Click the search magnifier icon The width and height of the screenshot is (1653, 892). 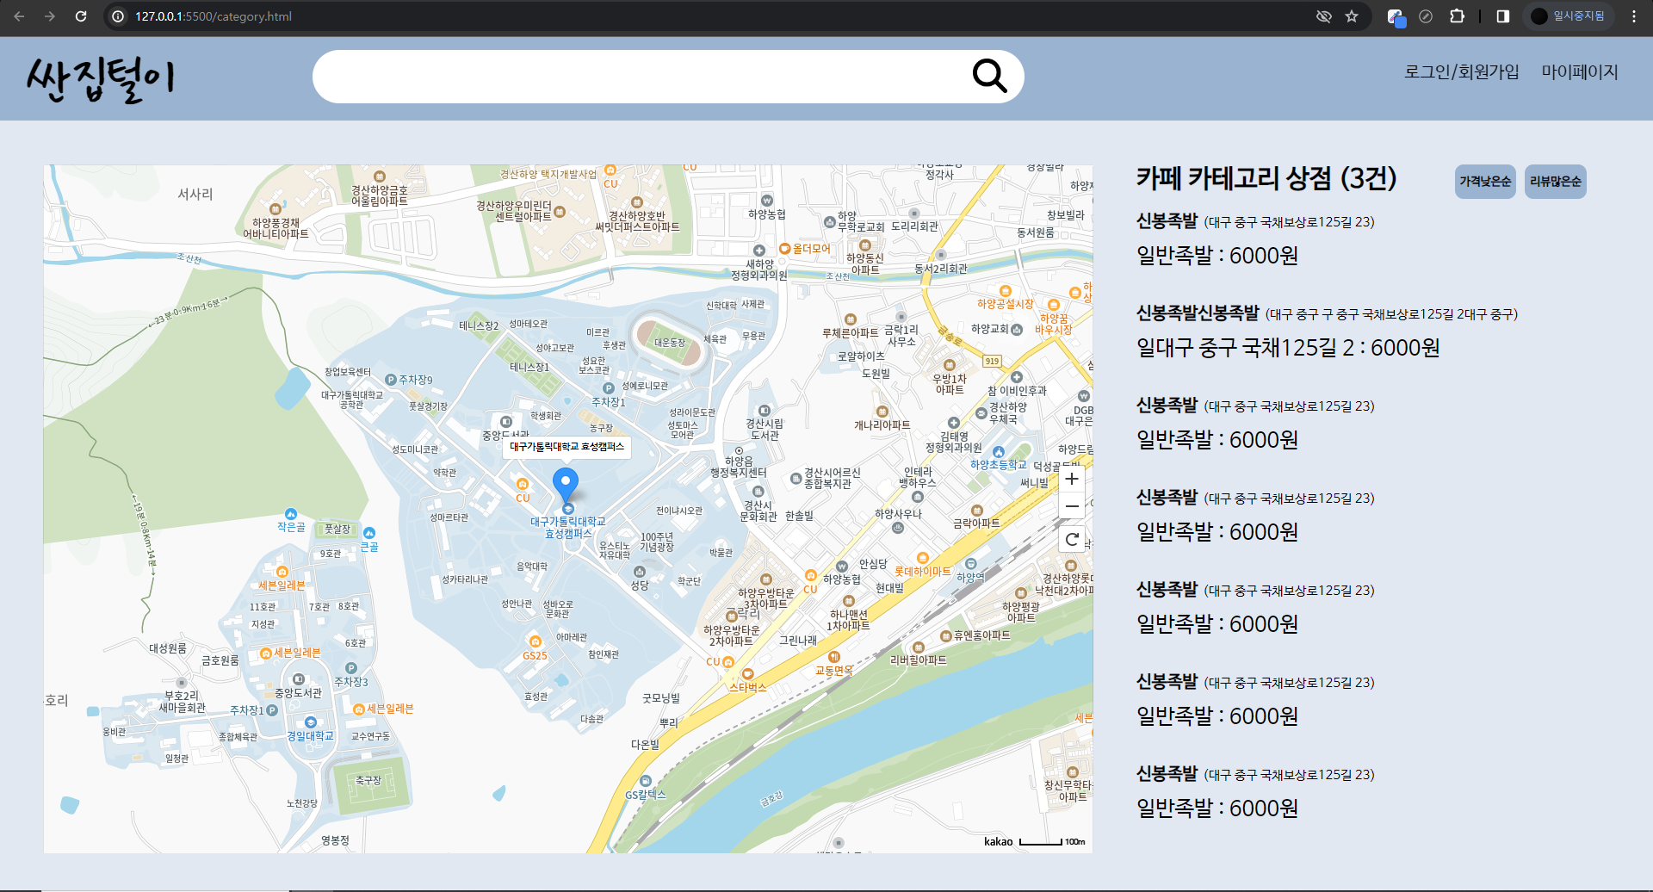(989, 76)
